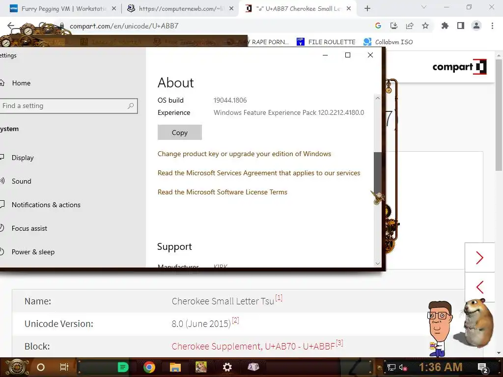Viewport: 503px width, 377px height.
Task: Toggle the Chrome side panel icon
Action: pyautogui.click(x=461, y=26)
